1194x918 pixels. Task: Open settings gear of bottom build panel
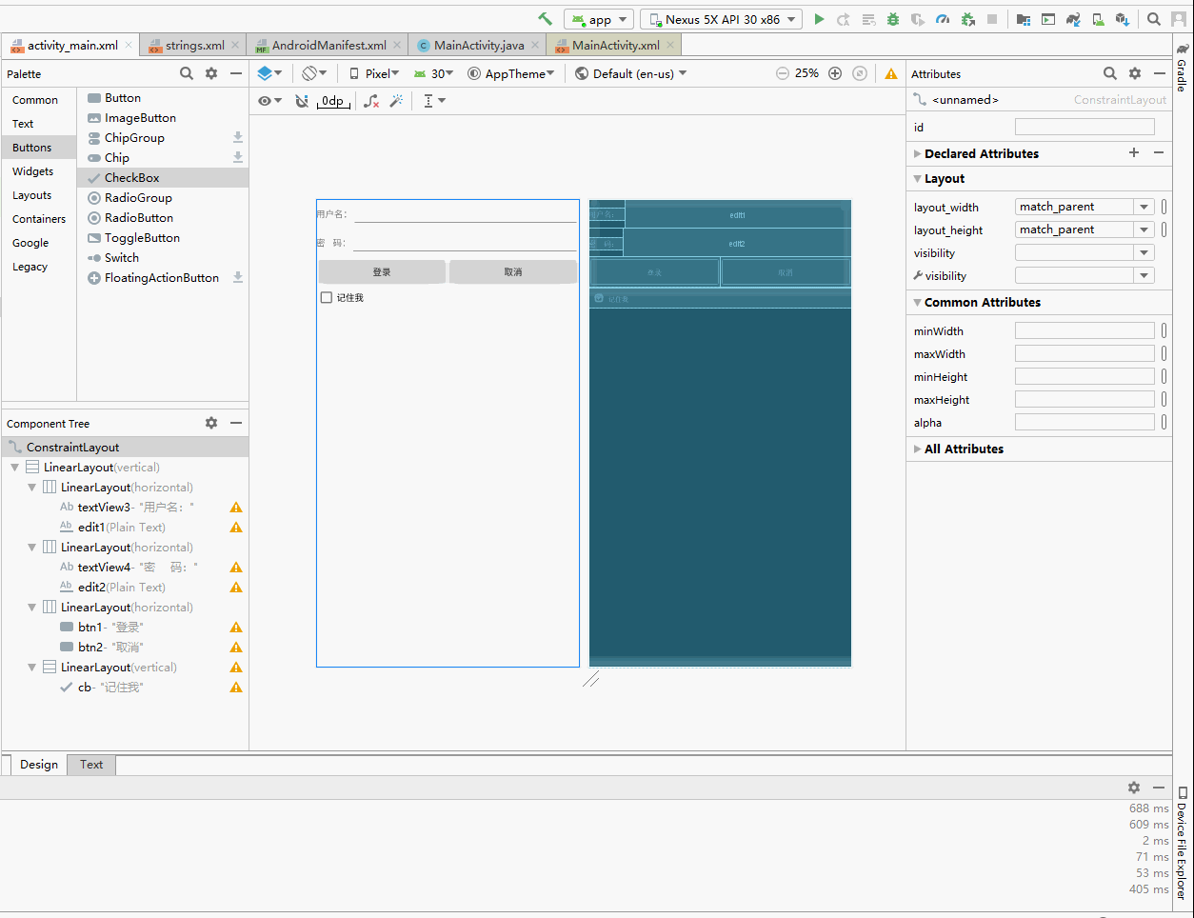[1134, 788]
